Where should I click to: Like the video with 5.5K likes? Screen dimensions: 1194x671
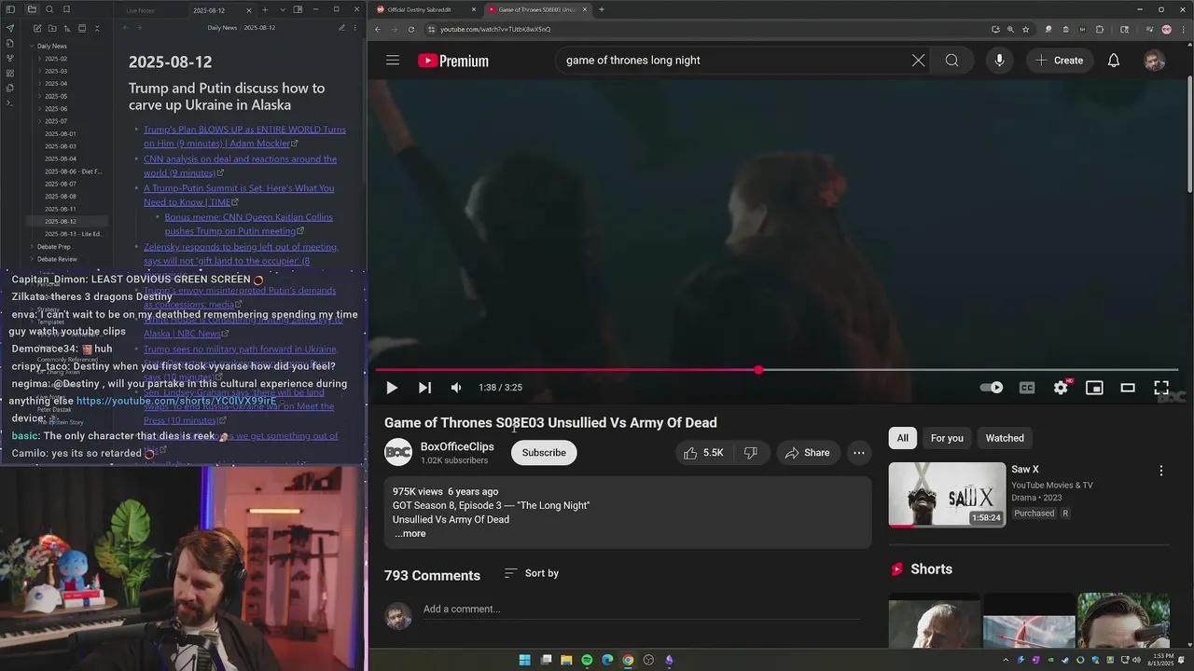coord(703,453)
